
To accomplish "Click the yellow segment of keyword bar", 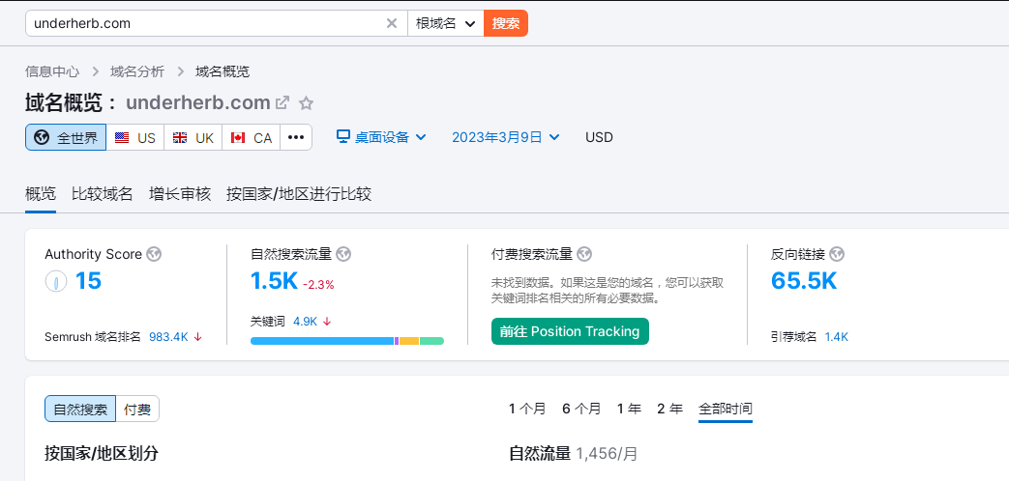I will tap(409, 341).
